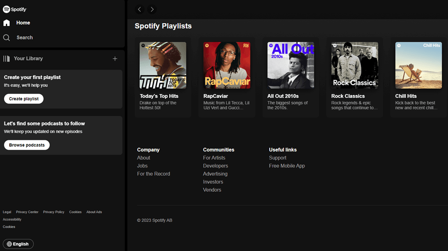The image size is (448, 251).
Task: Open the Vendors link
Action: pos(212,190)
